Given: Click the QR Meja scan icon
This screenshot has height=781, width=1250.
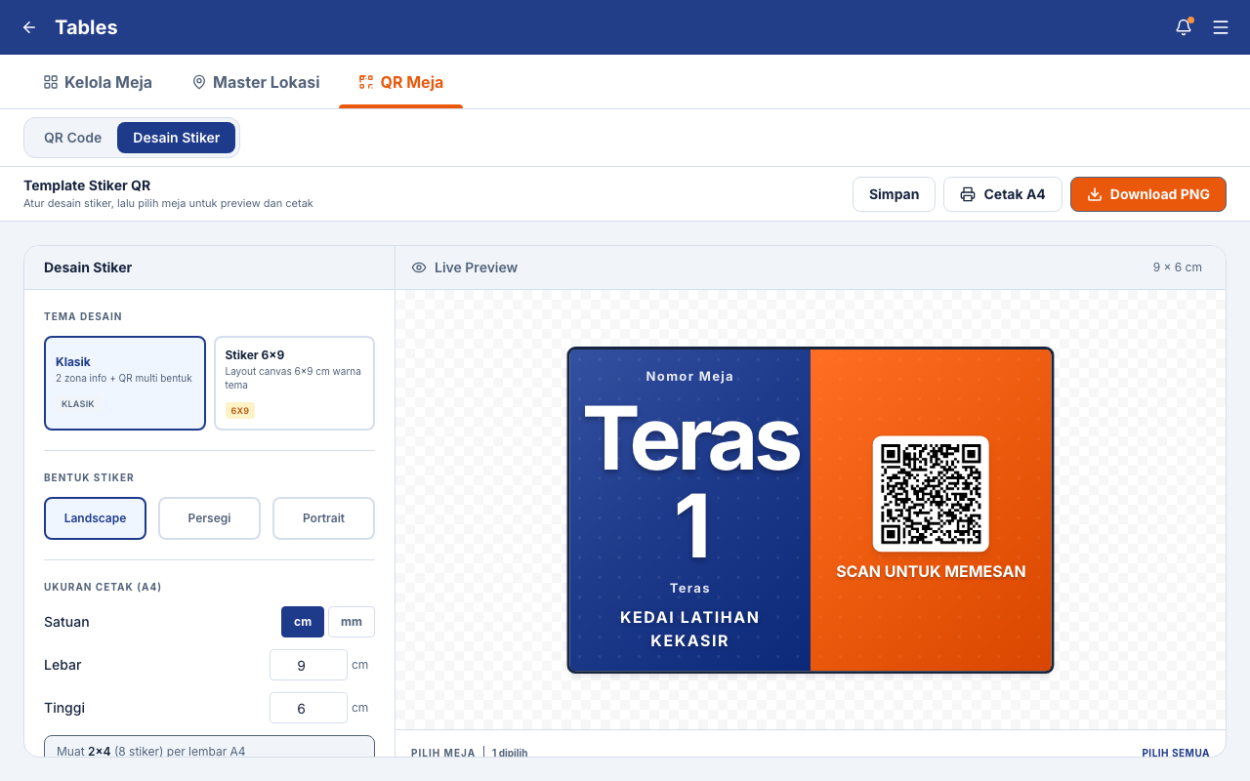Looking at the screenshot, I should point(366,82).
